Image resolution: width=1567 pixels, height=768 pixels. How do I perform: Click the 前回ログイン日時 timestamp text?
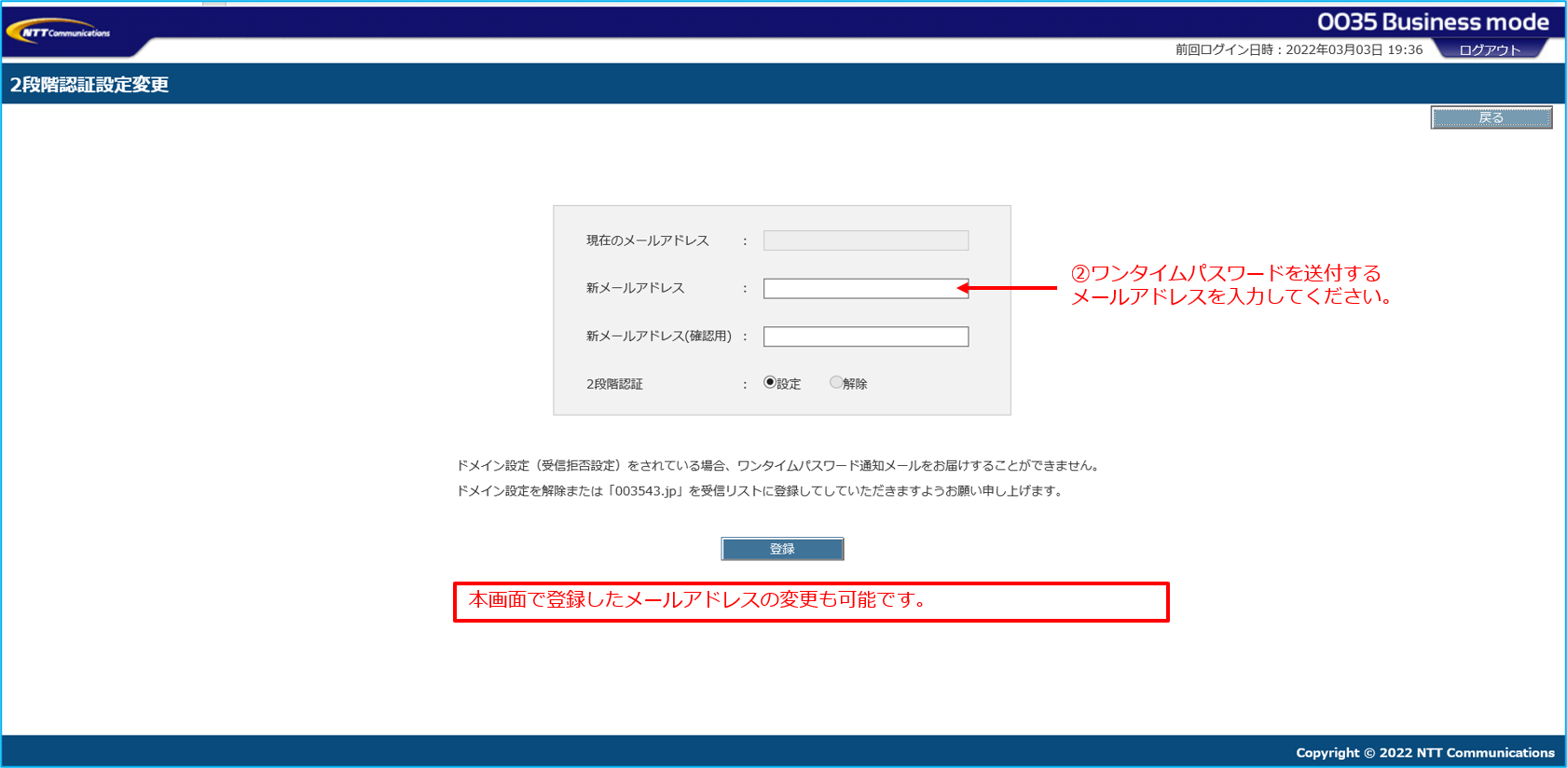click(1298, 50)
